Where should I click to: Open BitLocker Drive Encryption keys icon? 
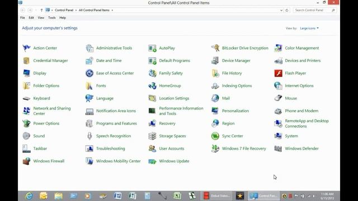click(215, 48)
